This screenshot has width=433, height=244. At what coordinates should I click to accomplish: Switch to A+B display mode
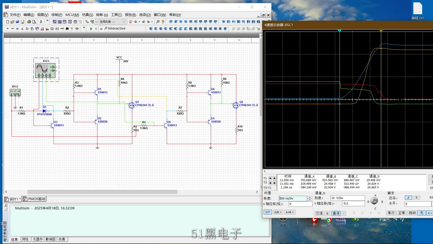pyautogui.click(x=290, y=212)
